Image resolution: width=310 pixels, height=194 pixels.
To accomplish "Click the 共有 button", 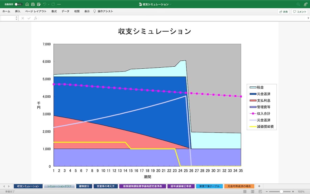I will (x=283, y=12).
